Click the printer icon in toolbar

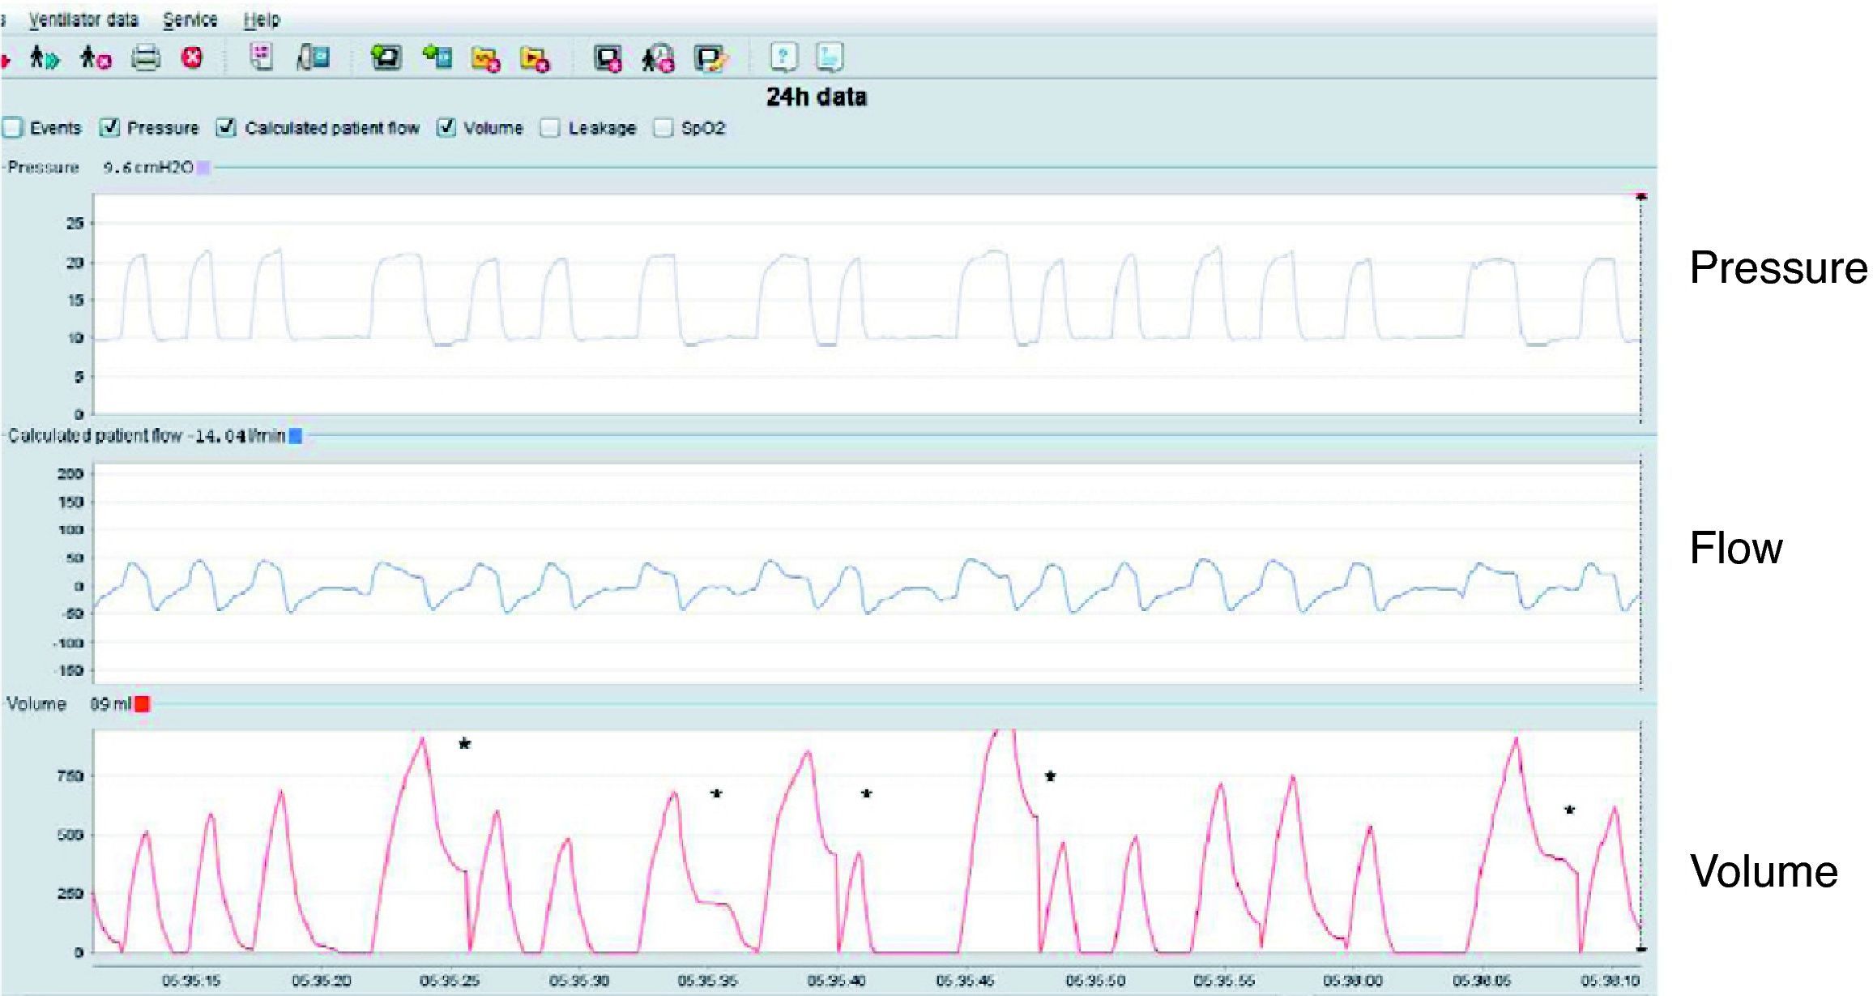[x=146, y=58]
